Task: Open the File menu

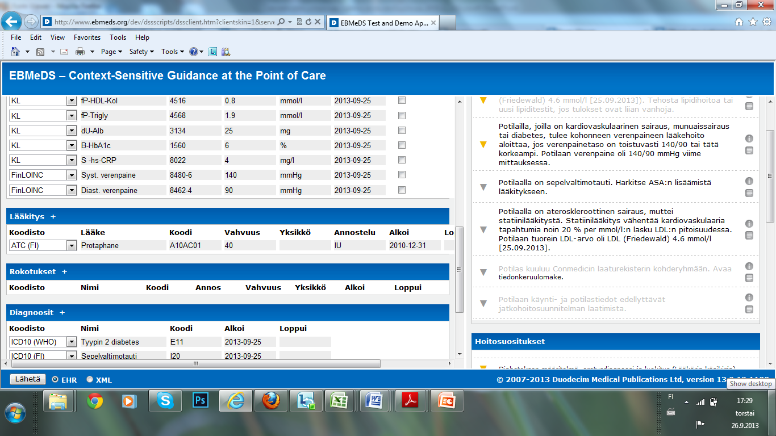Action: (16, 37)
